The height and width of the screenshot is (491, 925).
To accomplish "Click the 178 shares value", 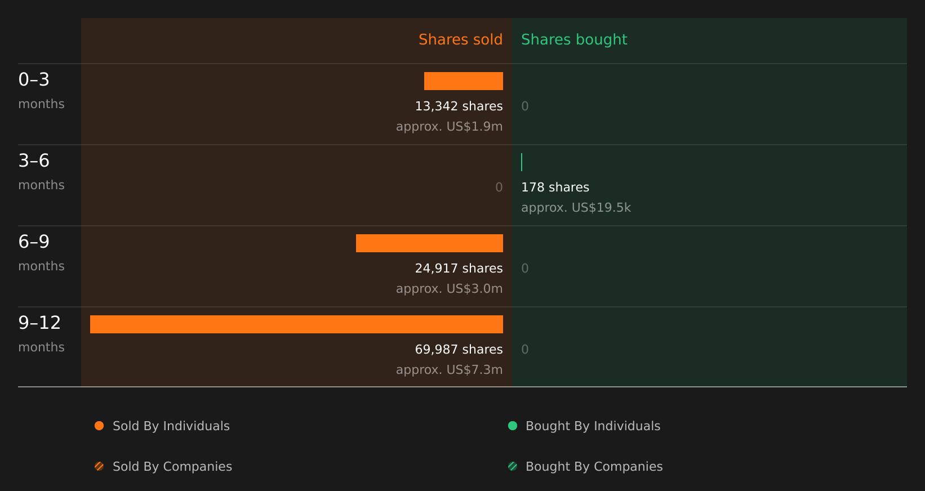I will (555, 188).
